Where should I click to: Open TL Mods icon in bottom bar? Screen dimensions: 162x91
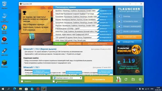click(119, 79)
